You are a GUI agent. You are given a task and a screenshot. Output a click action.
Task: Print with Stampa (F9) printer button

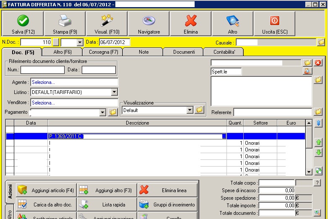65,23
